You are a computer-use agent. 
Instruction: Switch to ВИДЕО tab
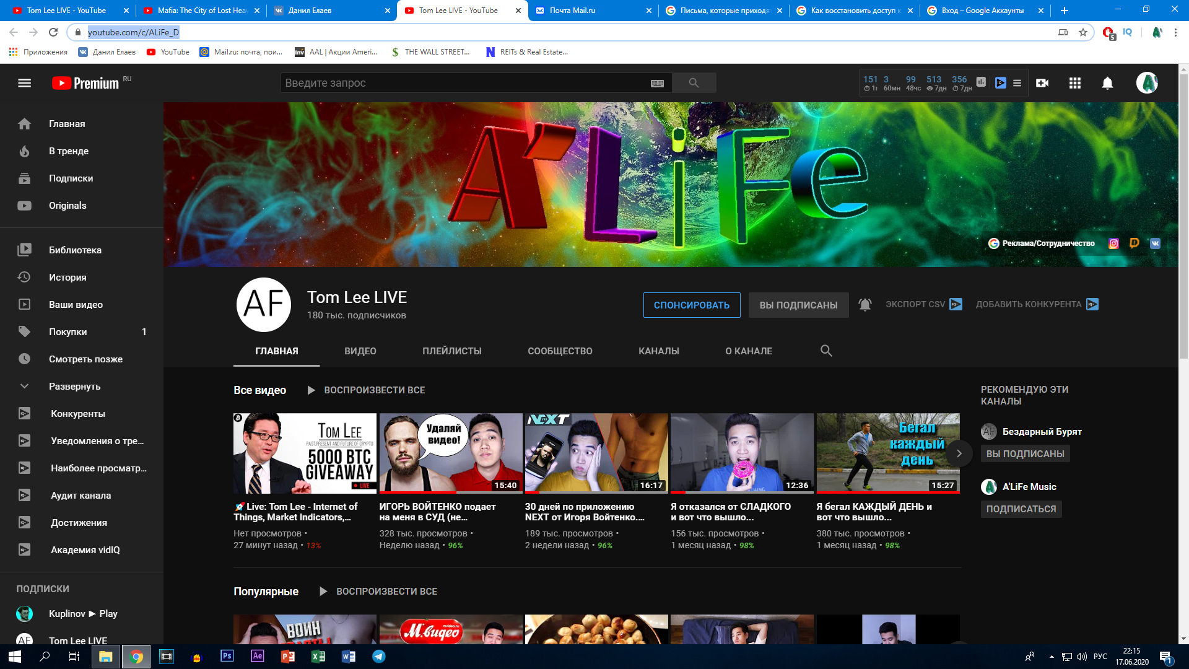coord(360,351)
